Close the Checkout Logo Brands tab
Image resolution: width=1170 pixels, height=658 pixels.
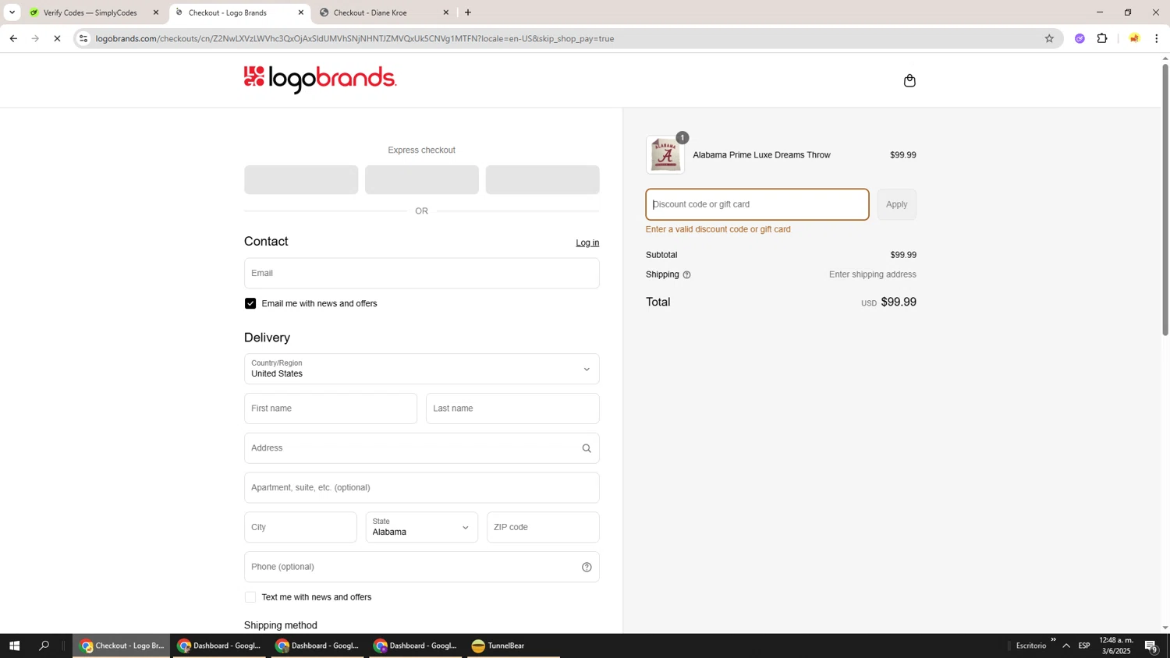(x=301, y=12)
